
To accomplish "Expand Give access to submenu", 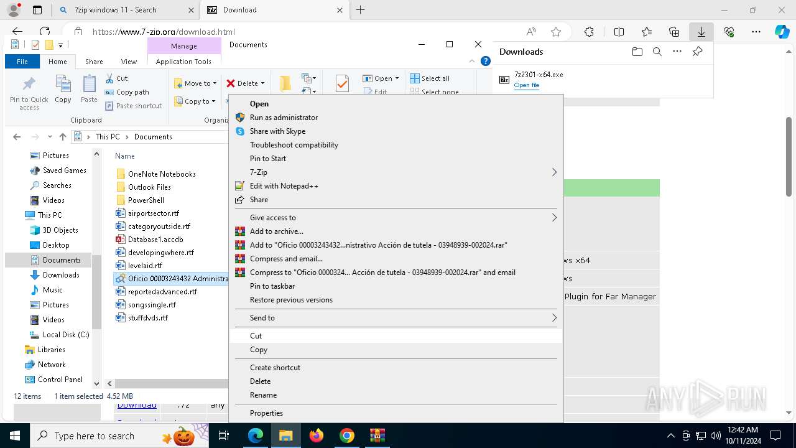I will [x=396, y=218].
